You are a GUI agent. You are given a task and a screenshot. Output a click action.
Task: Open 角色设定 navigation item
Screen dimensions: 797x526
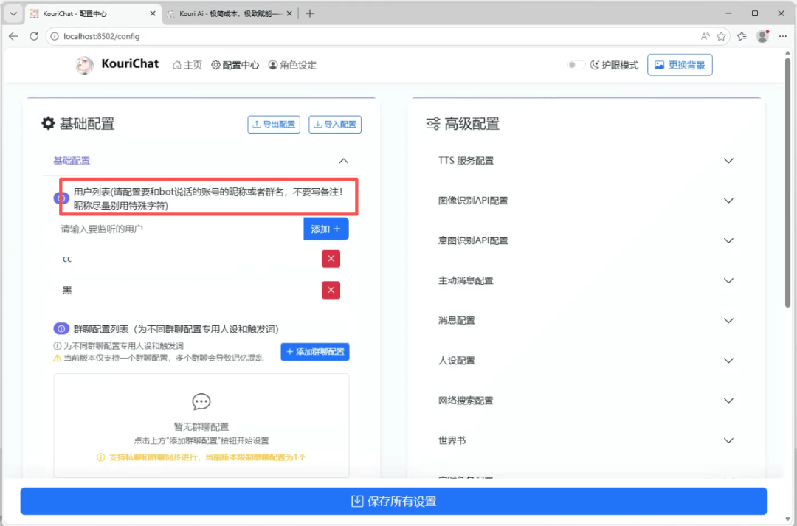pyautogui.click(x=292, y=65)
